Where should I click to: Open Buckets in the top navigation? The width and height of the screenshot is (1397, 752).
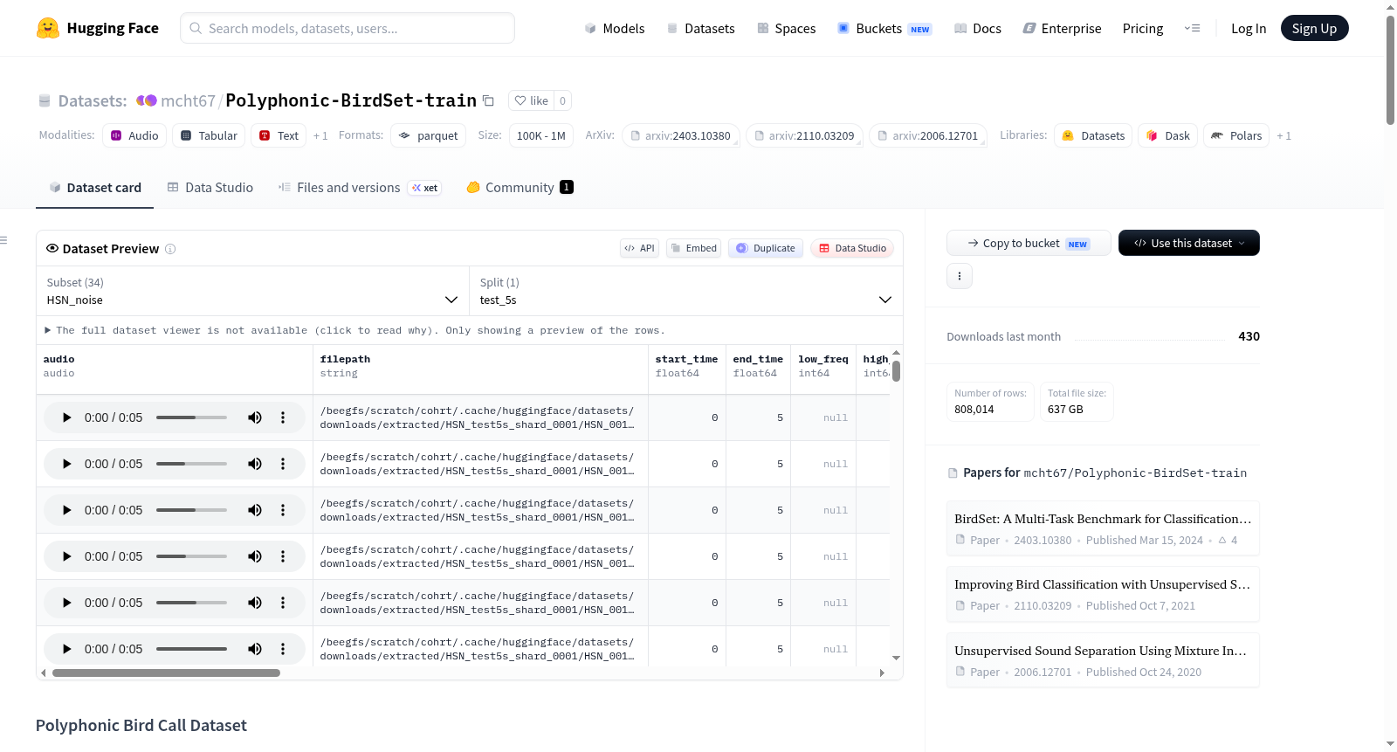(x=884, y=28)
